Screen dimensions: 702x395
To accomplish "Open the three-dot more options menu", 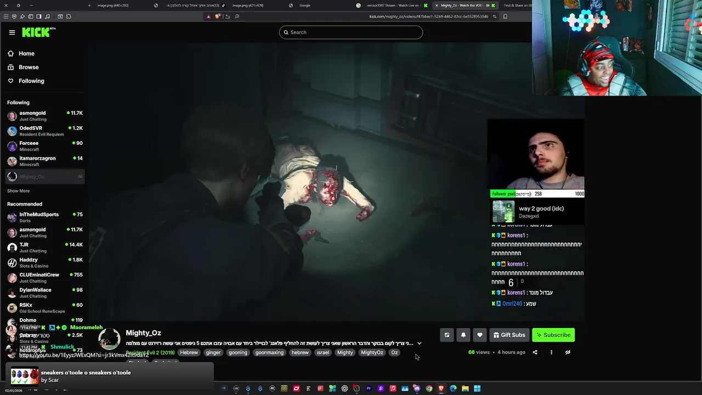I will click(551, 352).
